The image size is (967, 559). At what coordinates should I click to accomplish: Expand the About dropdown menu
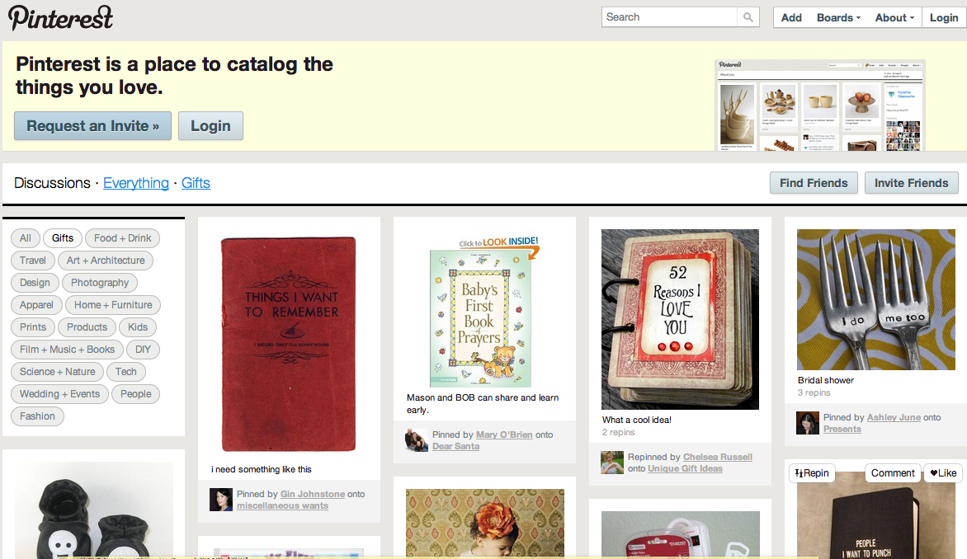[x=894, y=18]
